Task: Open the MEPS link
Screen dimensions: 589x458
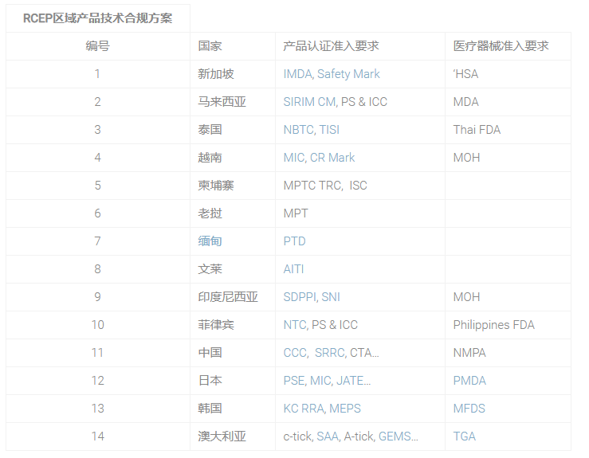Action: 345,408
